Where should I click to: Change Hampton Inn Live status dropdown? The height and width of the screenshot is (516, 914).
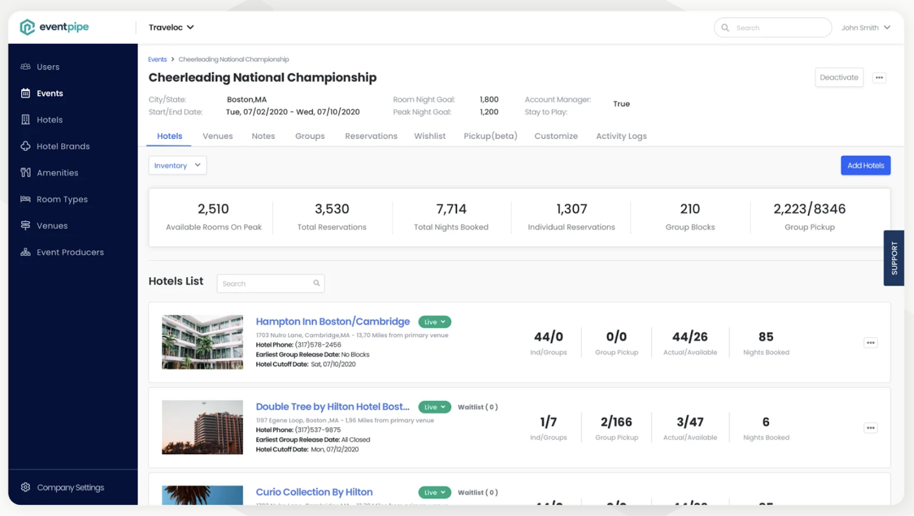[435, 322]
